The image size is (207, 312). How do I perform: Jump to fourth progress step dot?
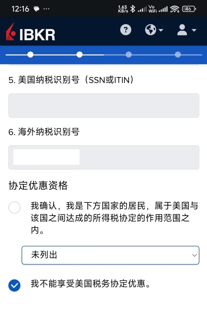point(178,55)
